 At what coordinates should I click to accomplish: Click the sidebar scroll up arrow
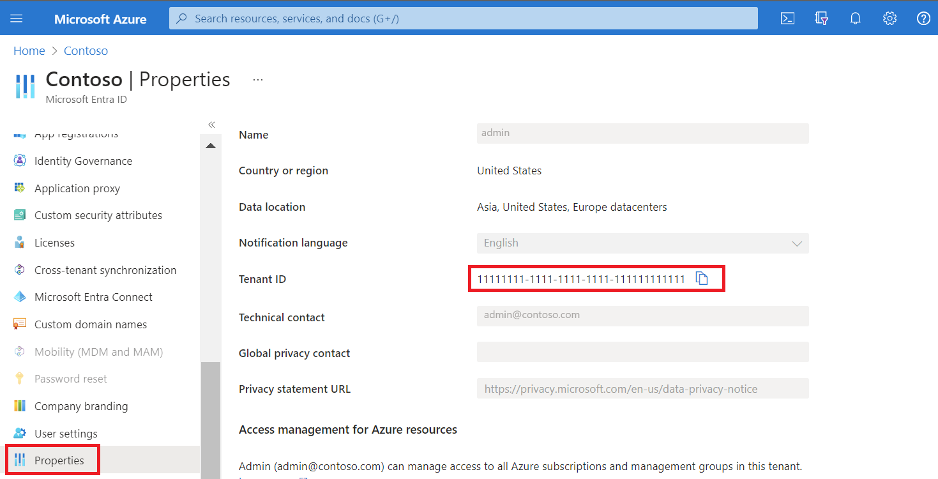pyautogui.click(x=211, y=146)
